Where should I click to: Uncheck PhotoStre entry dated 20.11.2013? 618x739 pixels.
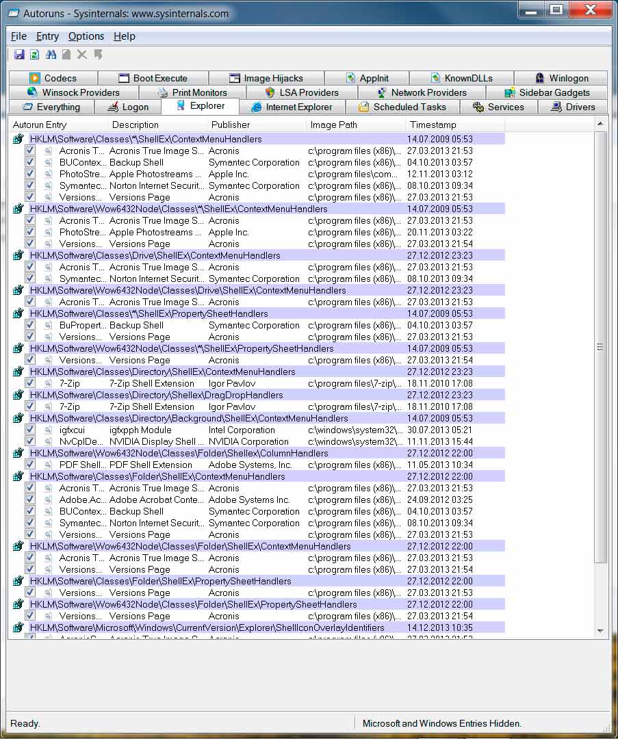[x=29, y=232]
